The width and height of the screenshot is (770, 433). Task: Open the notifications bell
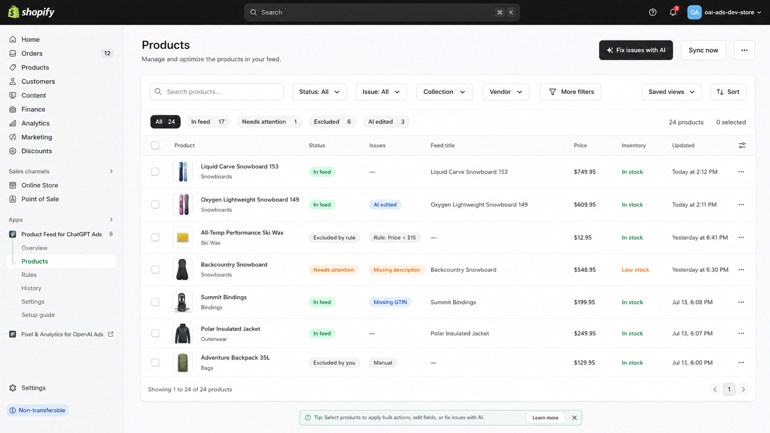pos(673,12)
